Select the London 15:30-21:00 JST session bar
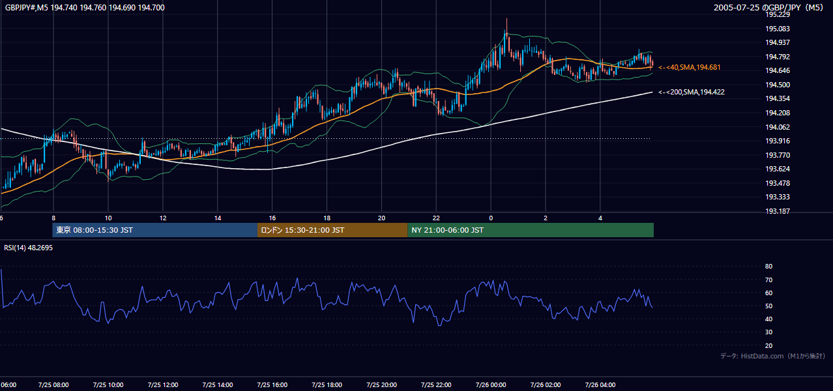The image size is (833, 391). pos(332,230)
